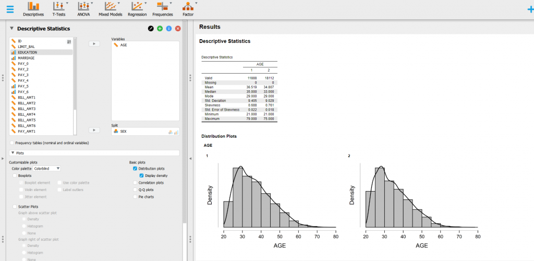The height and width of the screenshot is (261, 534).
Task: Open the Mixed Models menu
Action: 110,9
